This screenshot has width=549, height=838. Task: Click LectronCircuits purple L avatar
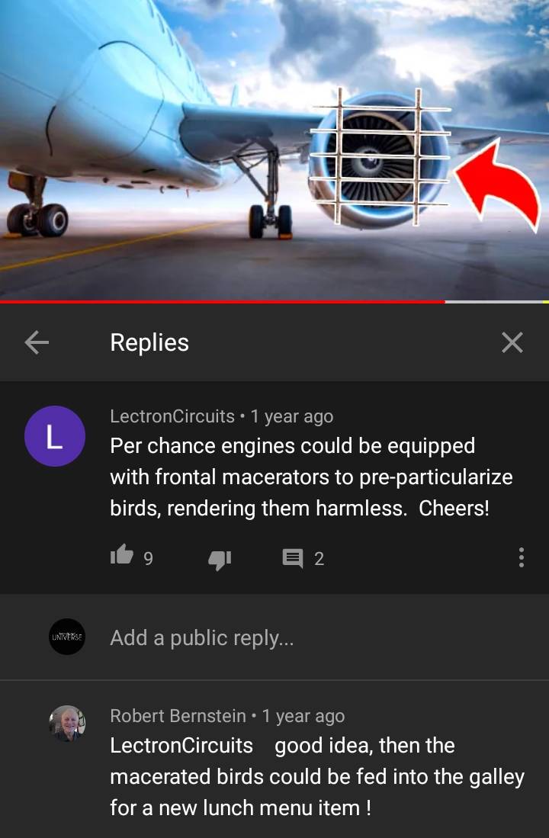pyautogui.click(x=55, y=436)
